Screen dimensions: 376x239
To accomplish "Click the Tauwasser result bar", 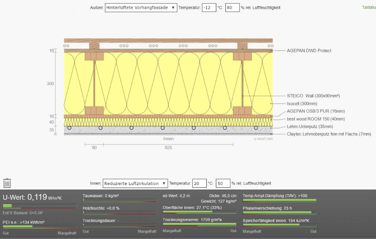I will click(119, 200).
